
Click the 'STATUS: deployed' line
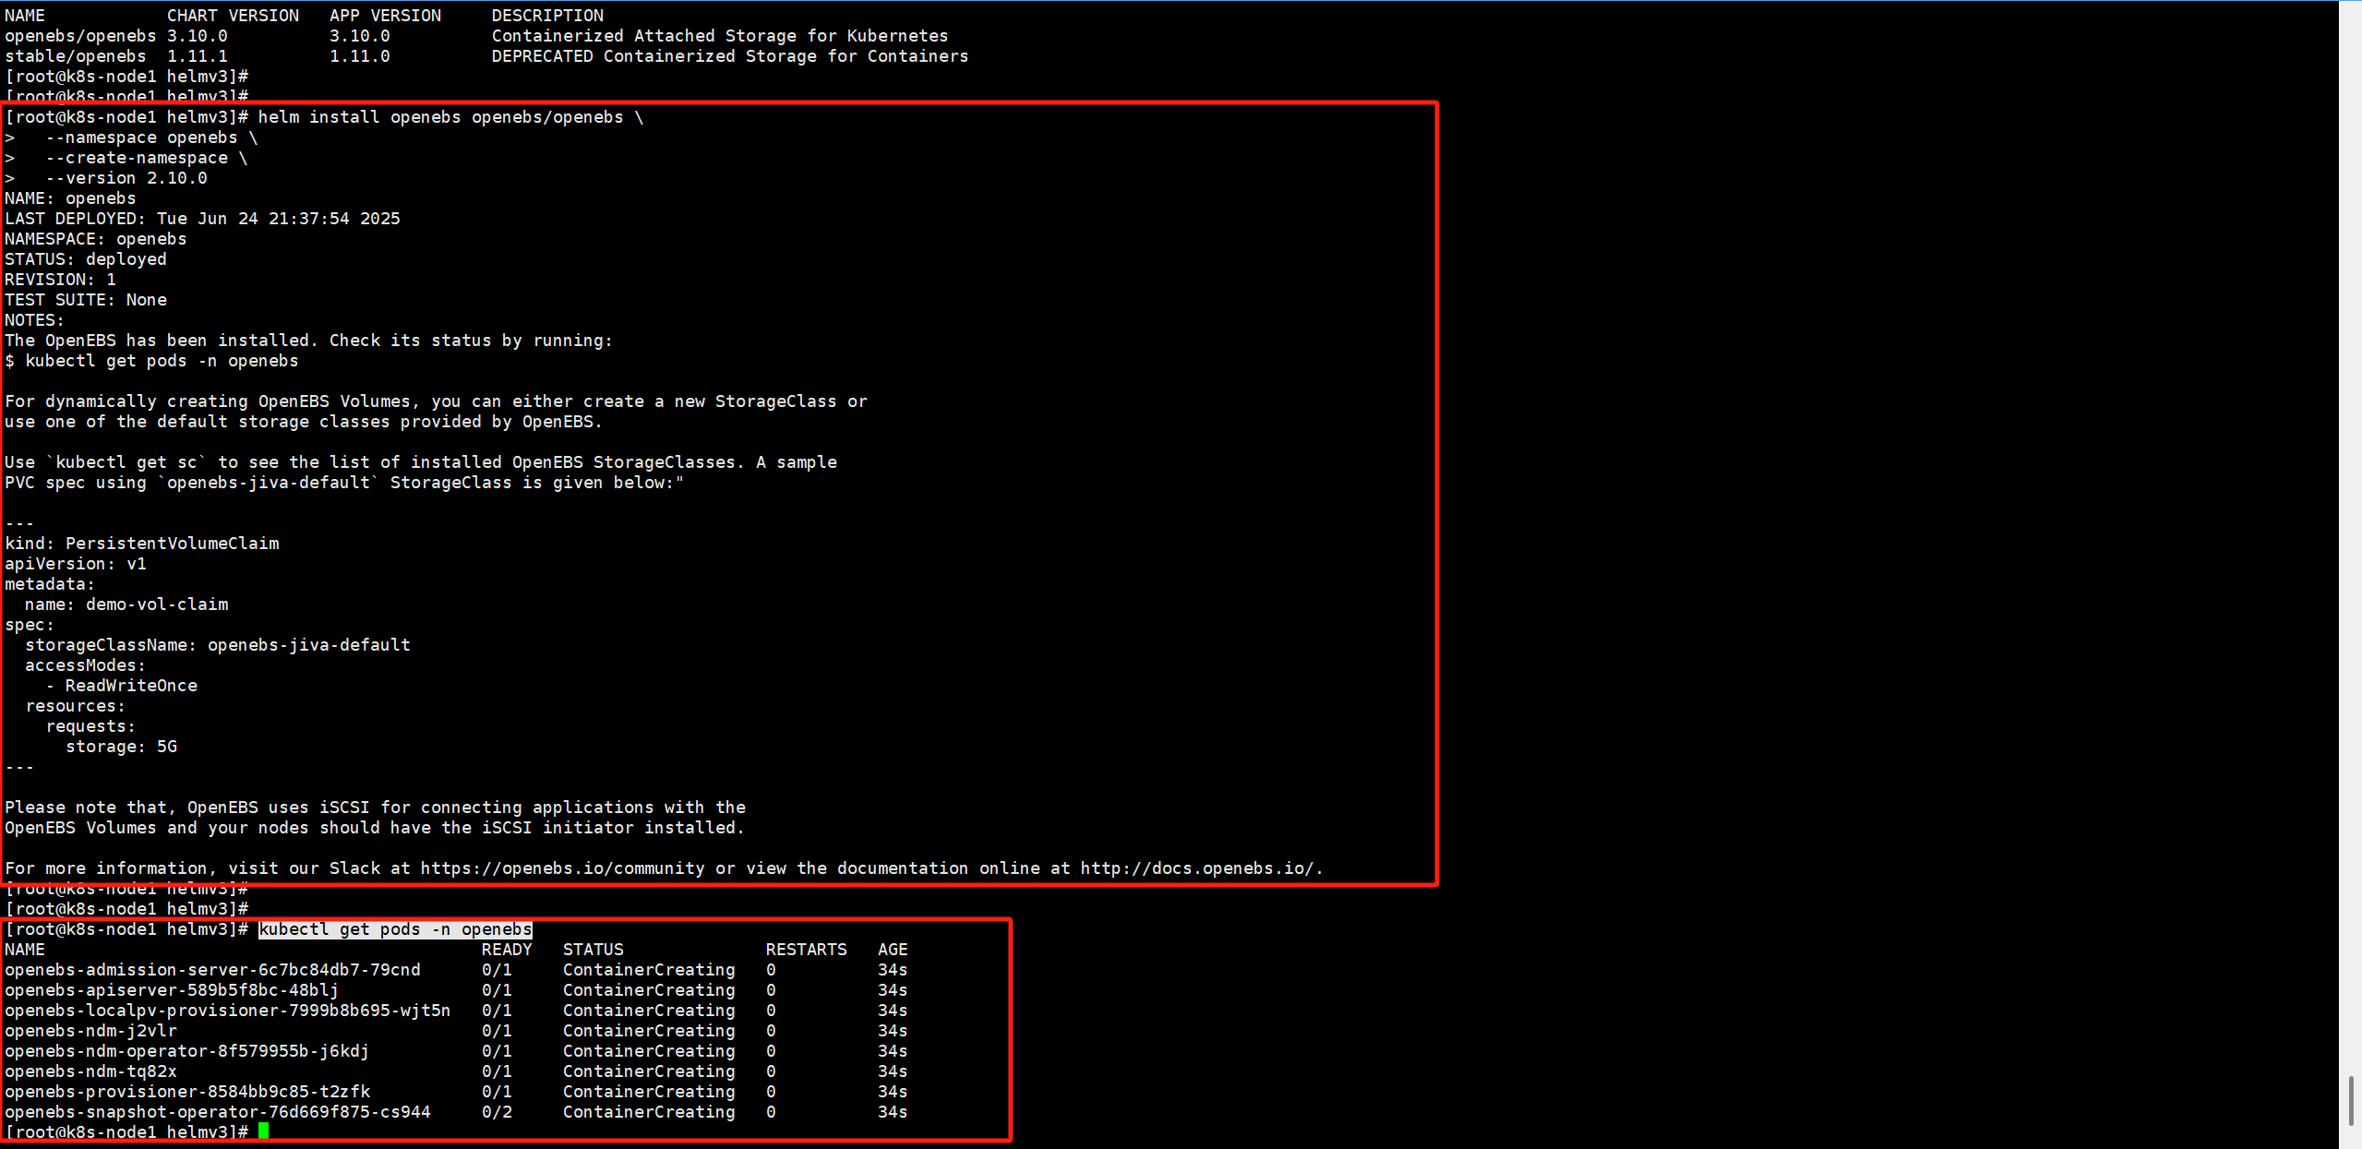click(86, 259)
